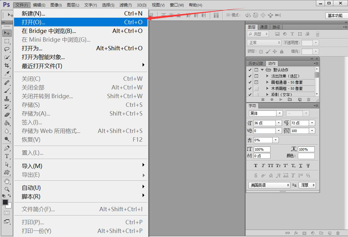Select the Eyedropper tool

click(x=7, y=74)
